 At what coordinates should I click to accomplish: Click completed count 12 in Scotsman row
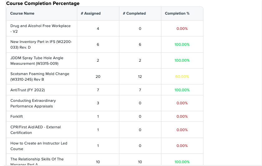tap(140, 77)
